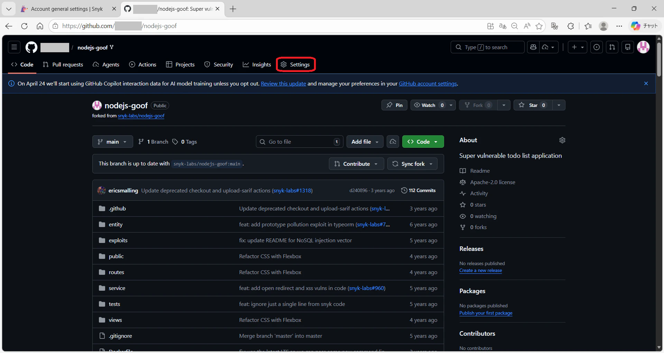Add this page to favorites star

click(539, 26)
